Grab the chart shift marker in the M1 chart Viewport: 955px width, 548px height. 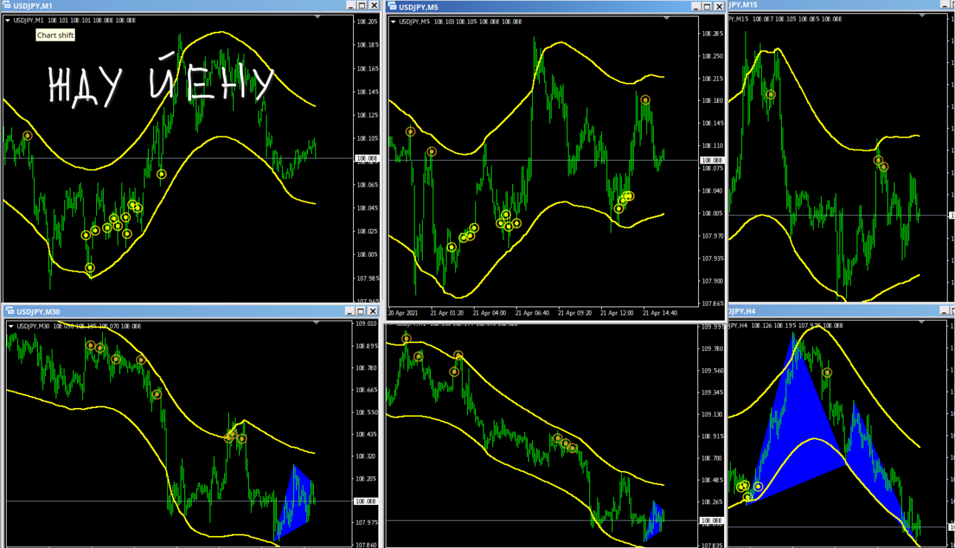pos(317,17)
